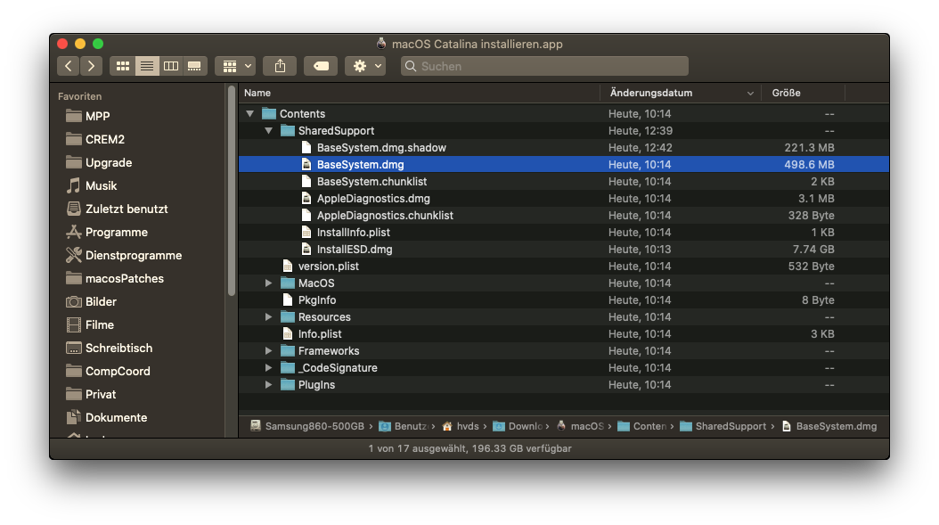Image resolution: width=939 pixels, height=525 pixels.
Task: Open Upgrade folder in sidebar
Action: pyautogui.click(x=99, y=162)
